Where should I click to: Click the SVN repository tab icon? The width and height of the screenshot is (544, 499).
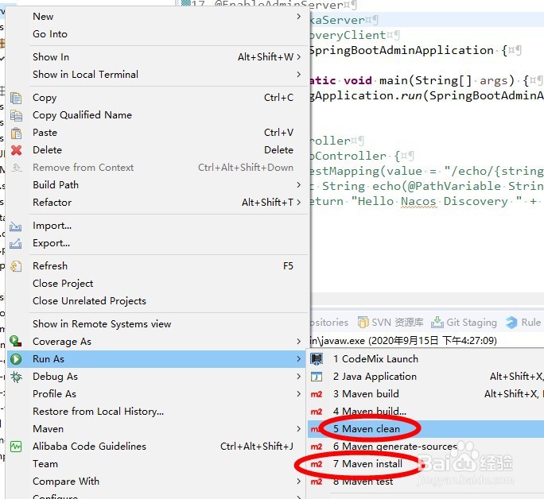(363, 323)
